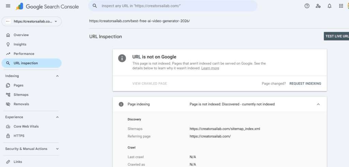
Task: Click the "URL Inspection" page title
Action: tap(106, 36)
